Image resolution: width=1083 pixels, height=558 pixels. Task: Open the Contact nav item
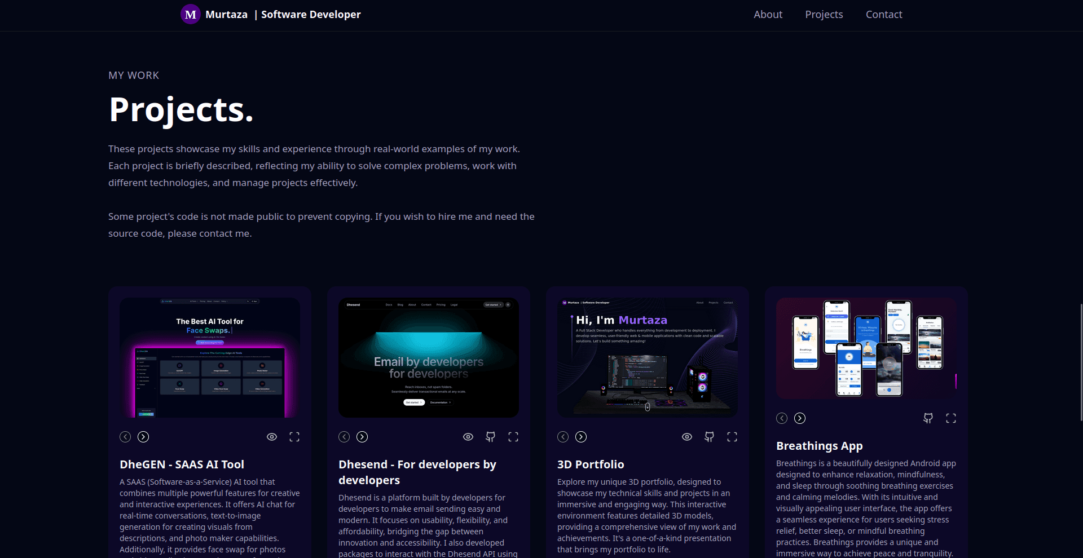[x=884, y=15]
